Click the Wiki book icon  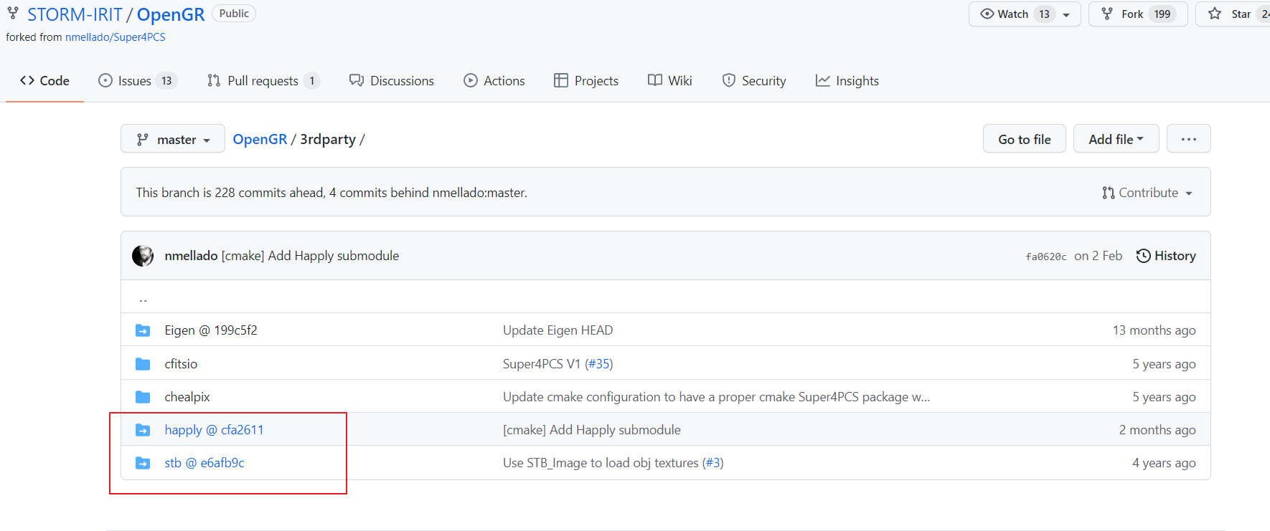655,80
